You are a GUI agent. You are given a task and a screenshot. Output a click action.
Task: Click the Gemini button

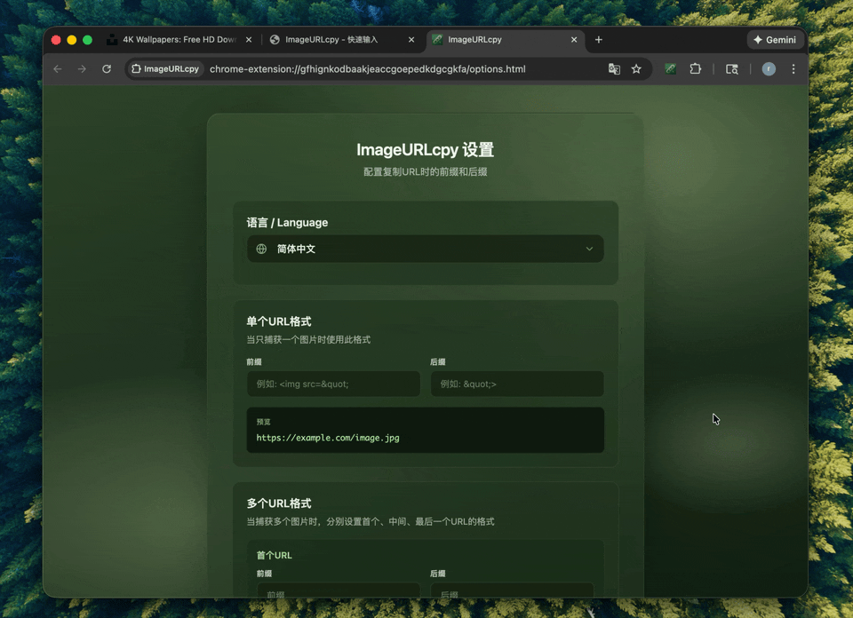tap(775, 40)
